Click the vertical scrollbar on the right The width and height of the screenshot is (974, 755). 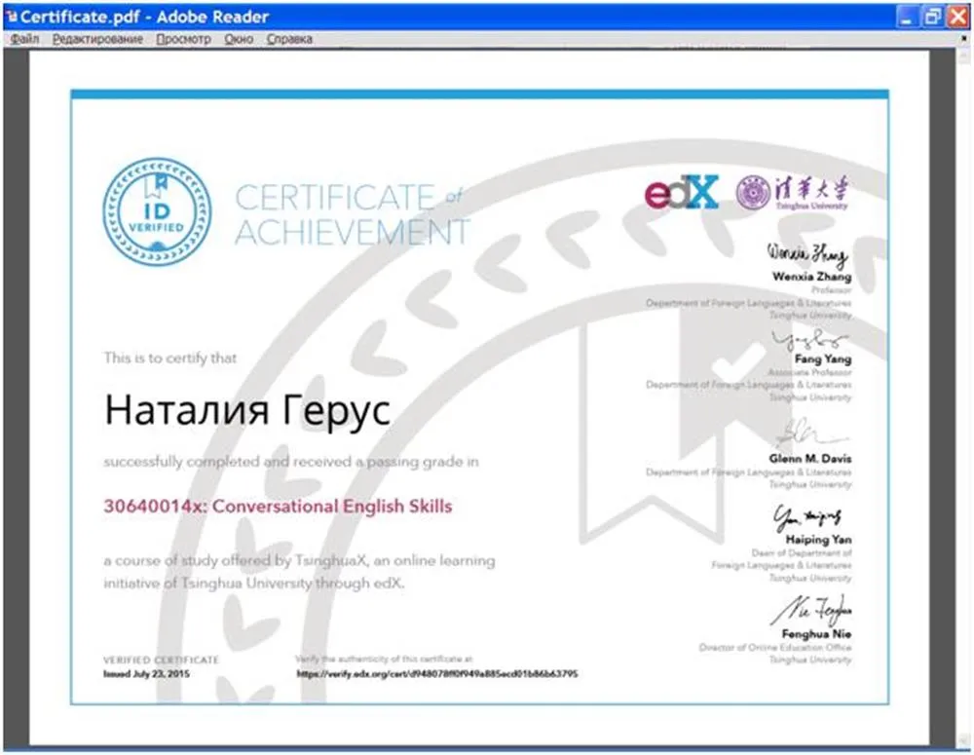click(x=963, y=397)
